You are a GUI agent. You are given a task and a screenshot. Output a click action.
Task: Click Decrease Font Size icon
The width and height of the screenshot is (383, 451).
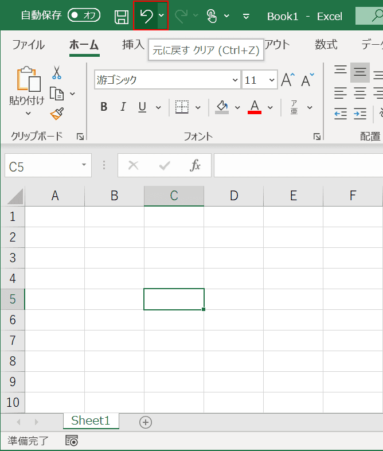pos(307,80)
